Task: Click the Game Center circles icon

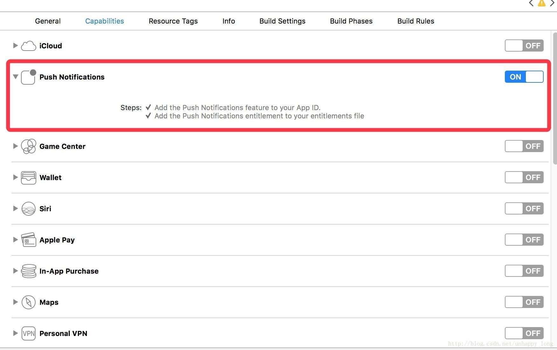Action: (28, 146)
